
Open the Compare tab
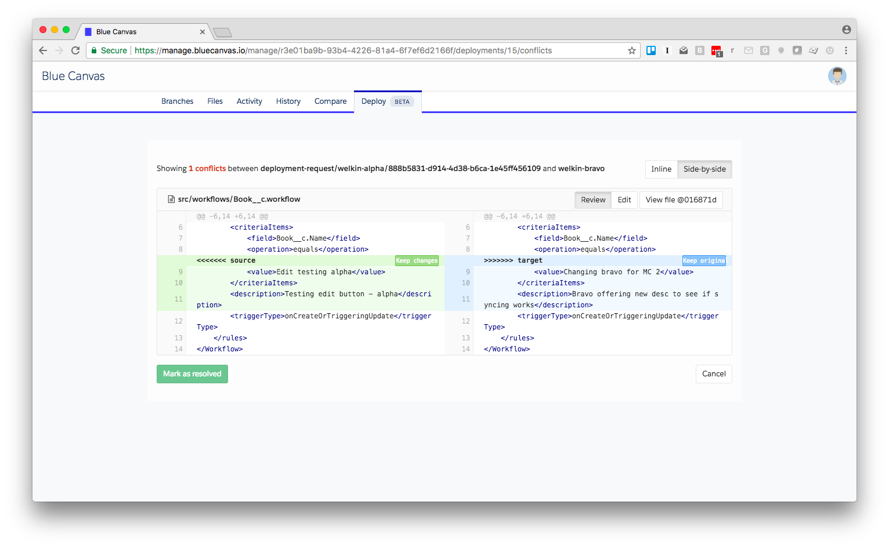(330, 101)
